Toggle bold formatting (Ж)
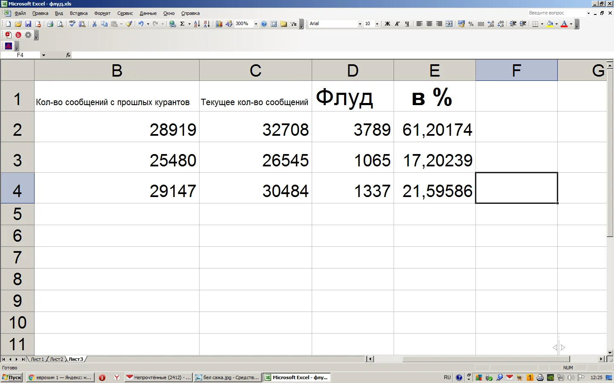Viewport: 614px width, 383px height. [387, 24]
